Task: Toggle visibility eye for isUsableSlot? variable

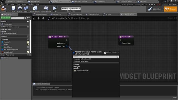Action: [x=28, y=52]
